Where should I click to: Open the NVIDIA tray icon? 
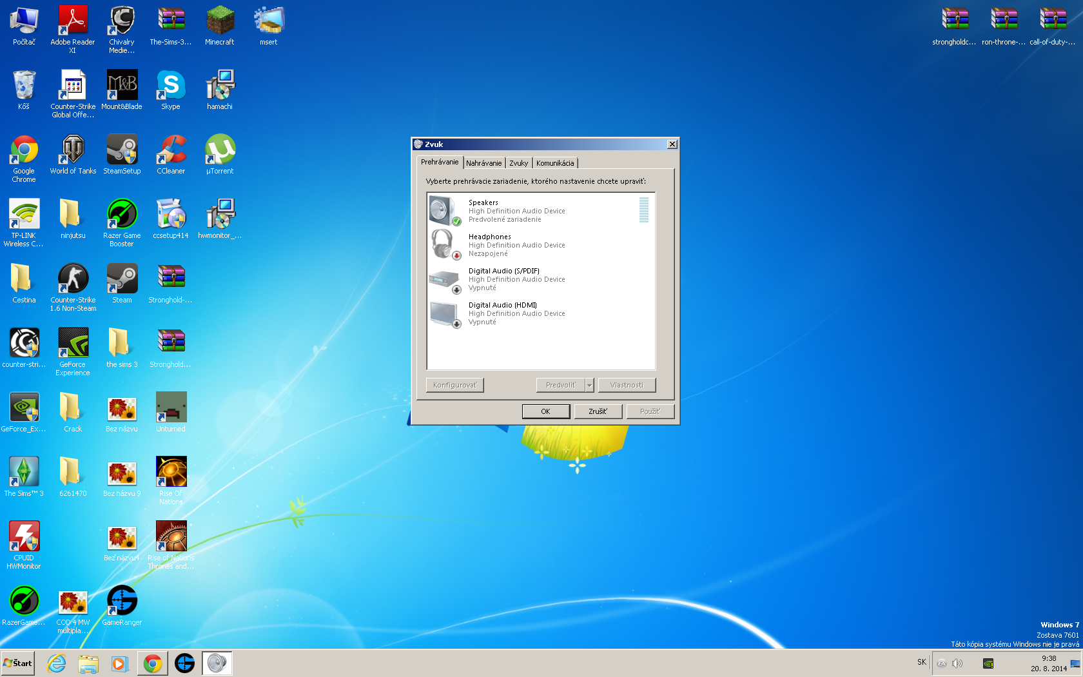988,663
